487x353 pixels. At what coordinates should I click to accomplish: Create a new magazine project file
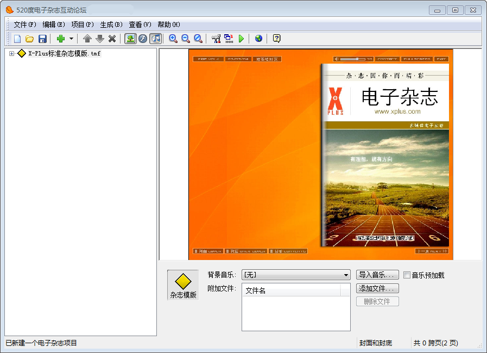pyautogui.click(x=17, y=39)
